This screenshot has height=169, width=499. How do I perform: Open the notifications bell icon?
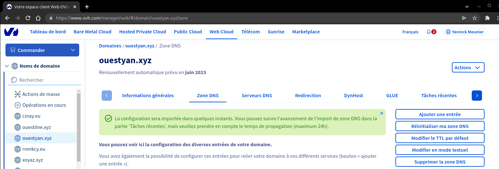pos(429,32)
